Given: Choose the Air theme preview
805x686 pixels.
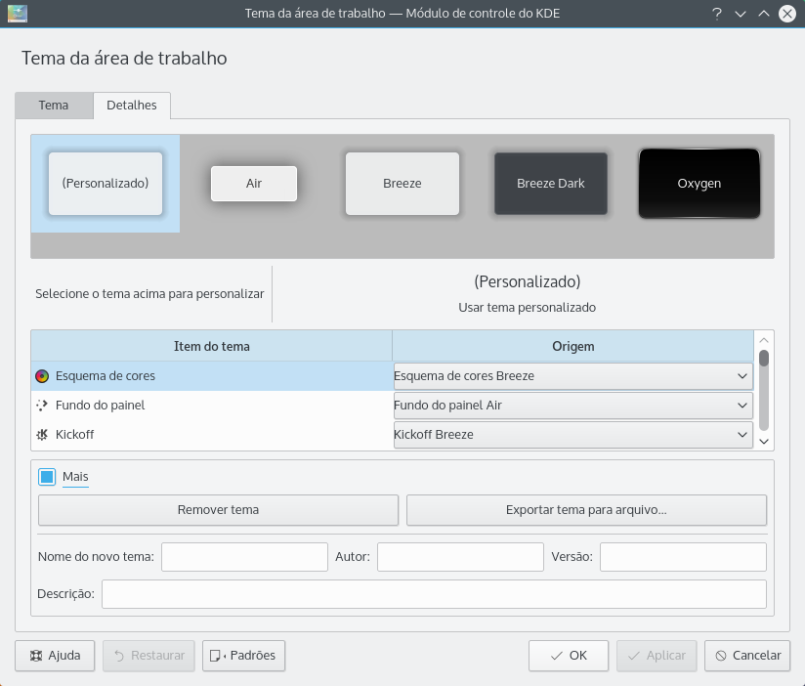Looking at the screenshot, I should (x=254, y=184).
